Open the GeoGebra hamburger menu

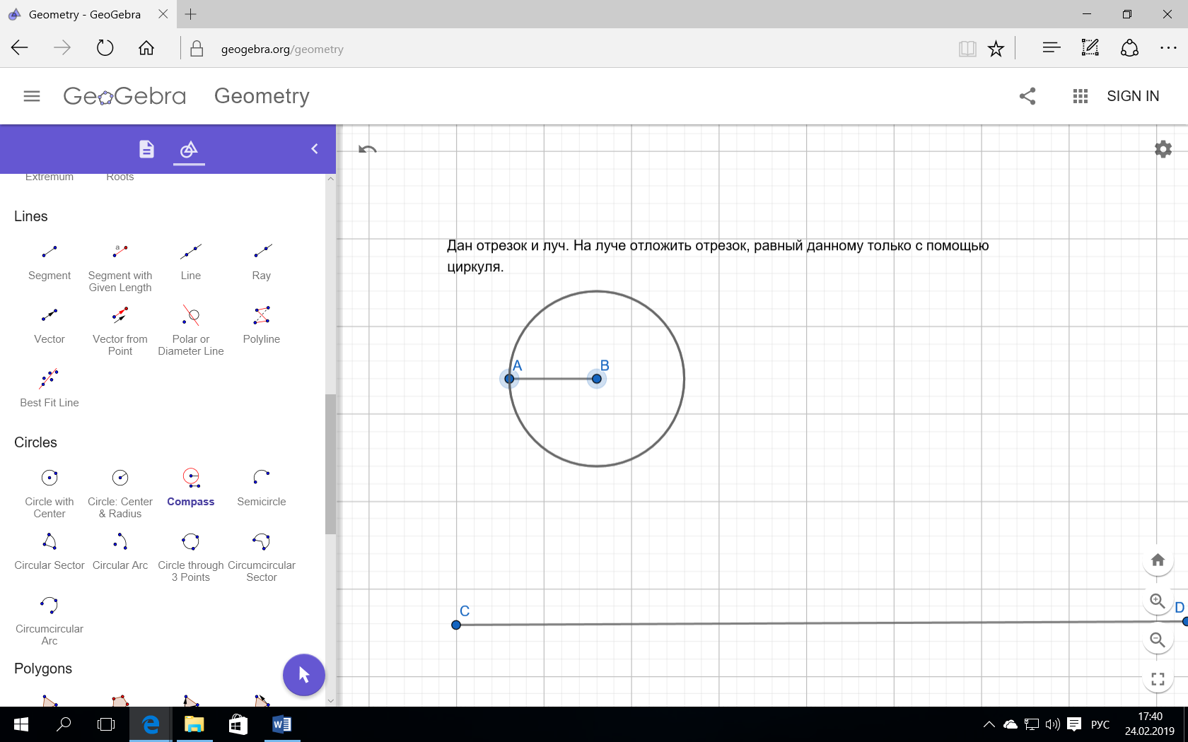[32, 96]
